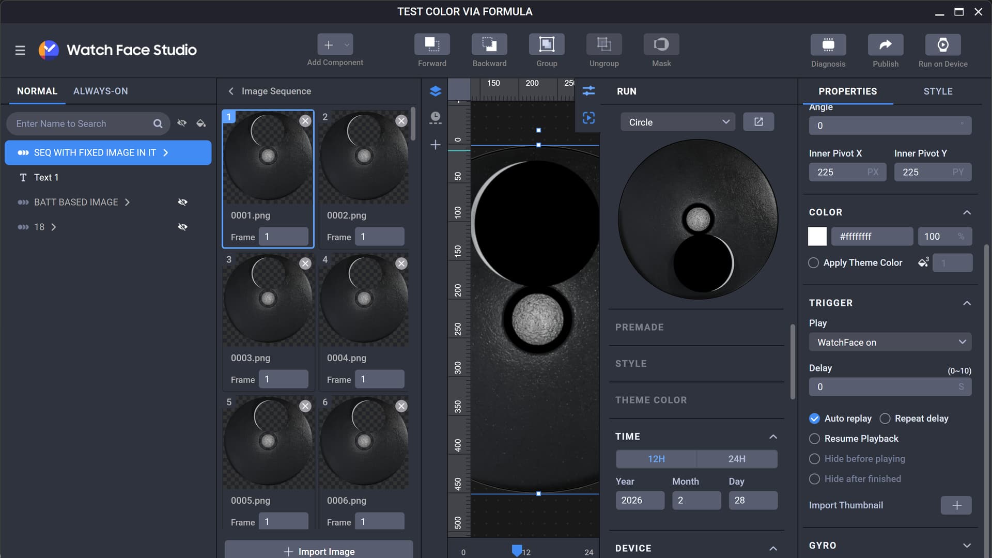This screenshot has height=558, width=992.
Task: Click the white color swatch
Action: pos(817,237)
